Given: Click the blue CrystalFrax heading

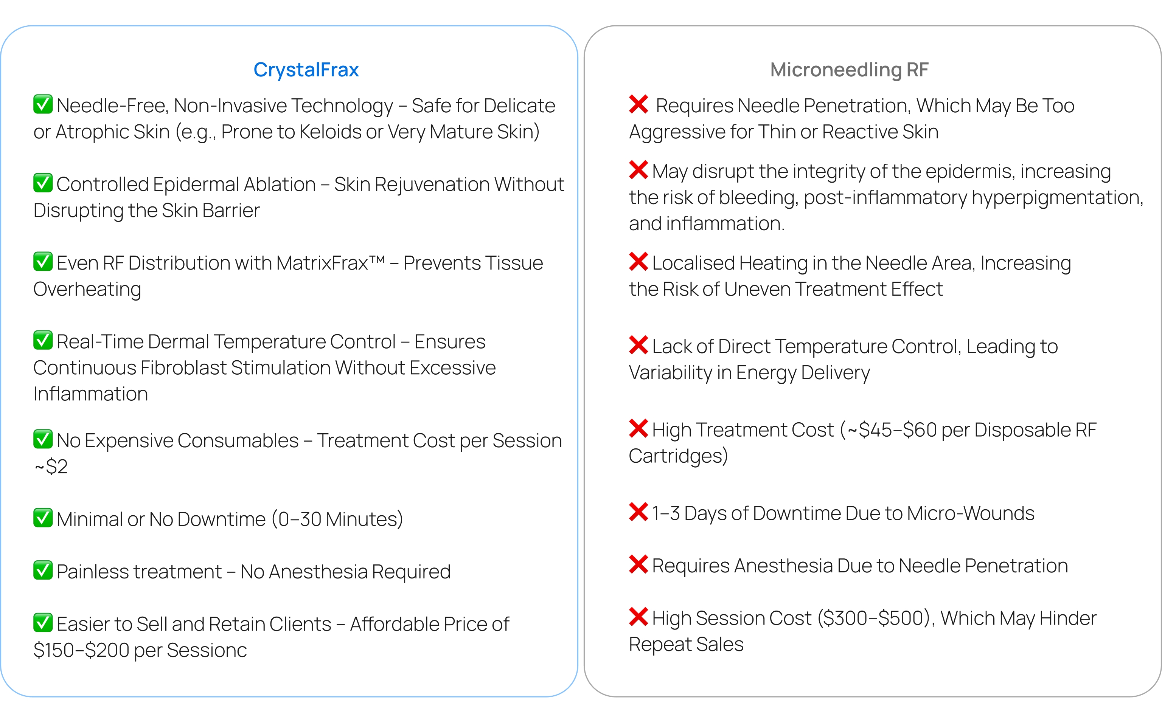Looking at the screenshot, I should click(x=306, y=70).
